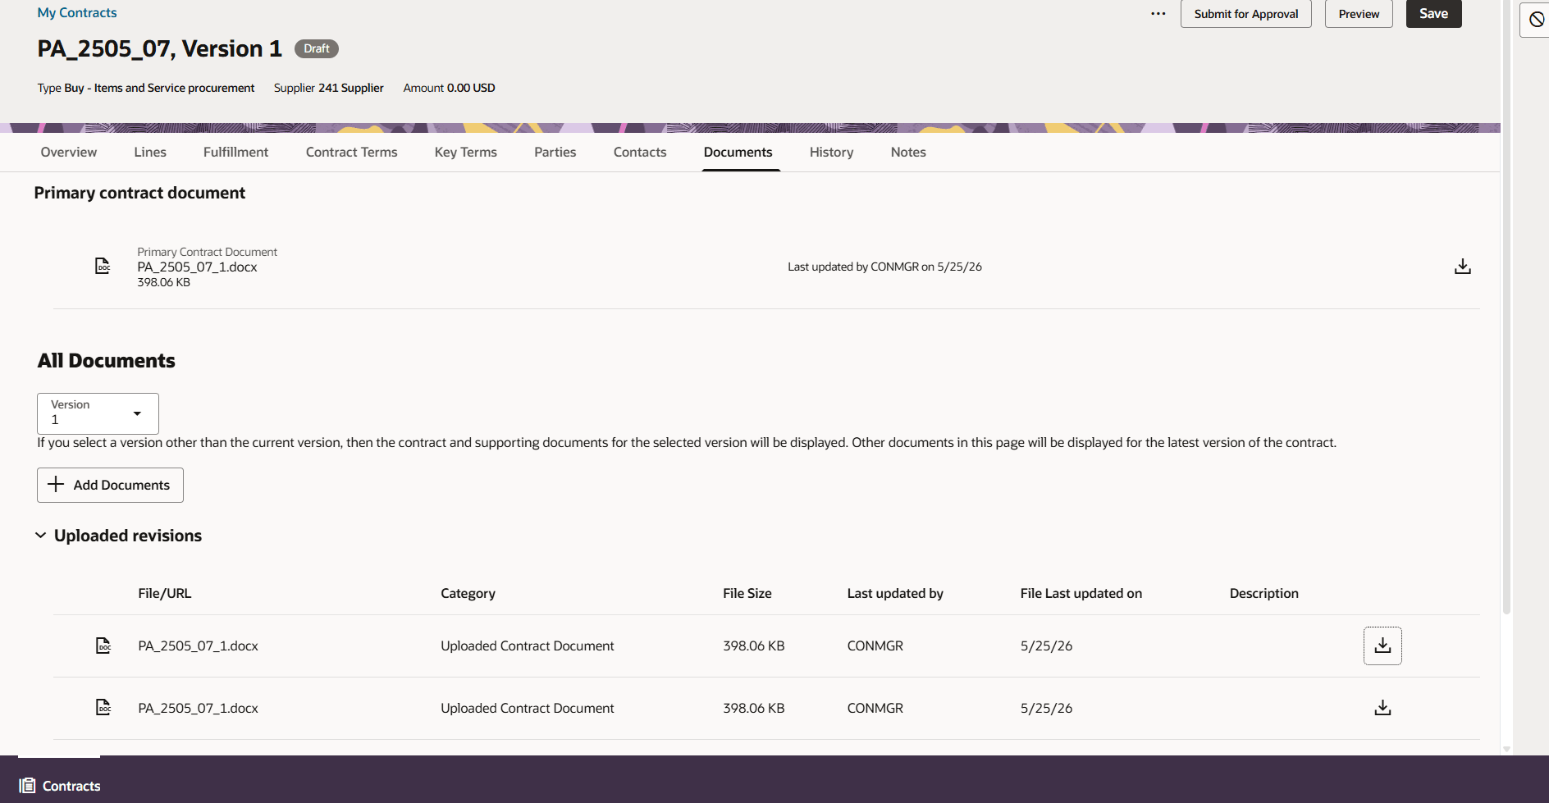Click the Preview button
This screenshot has height=803, width=1549.
point(1359,14)
